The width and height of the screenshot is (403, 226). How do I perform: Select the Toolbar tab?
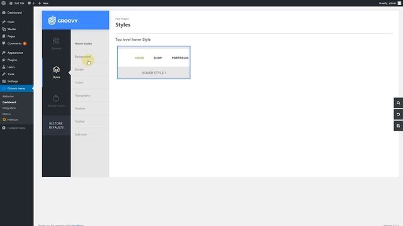tap(90, 121)
